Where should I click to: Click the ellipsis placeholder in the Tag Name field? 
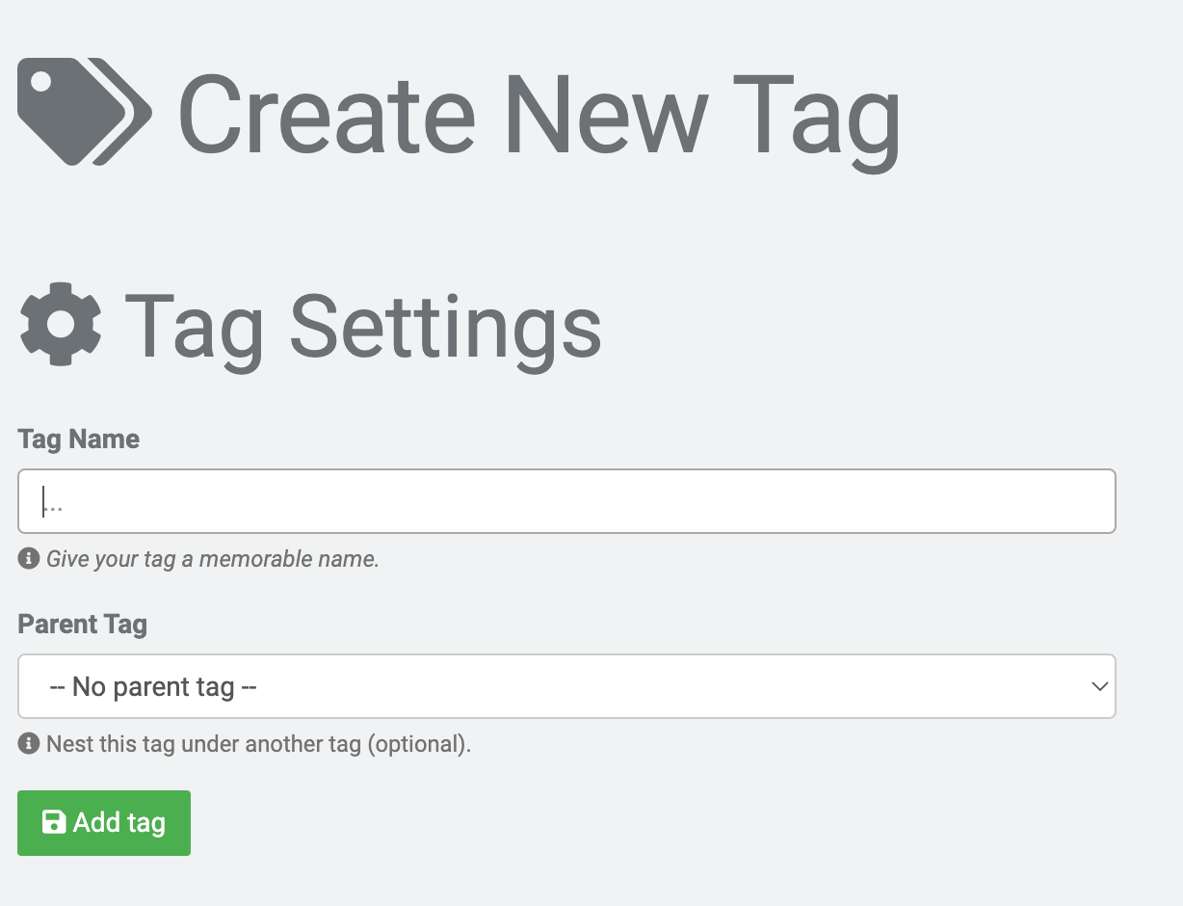click(x=54, y=502)
